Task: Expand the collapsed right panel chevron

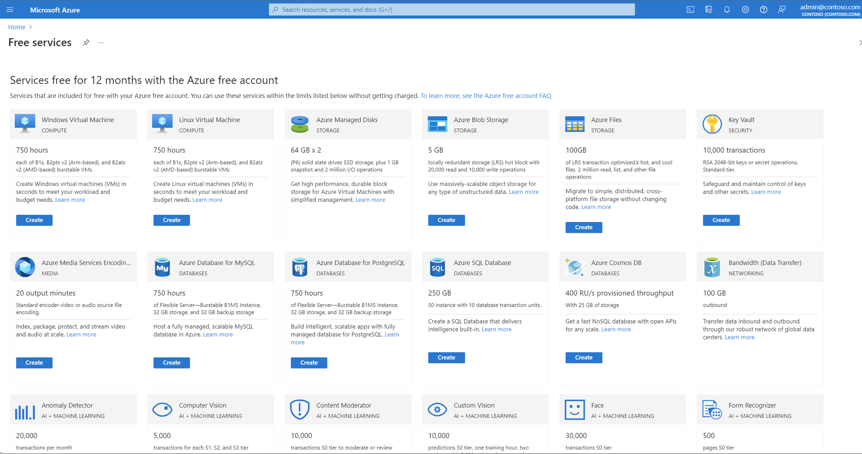Action: [860, 42]
